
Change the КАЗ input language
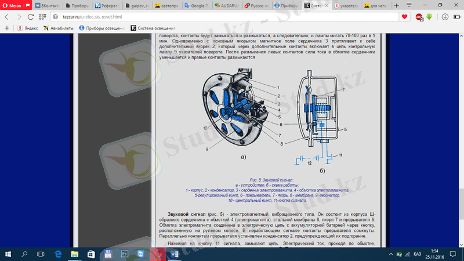pos(417,254)
